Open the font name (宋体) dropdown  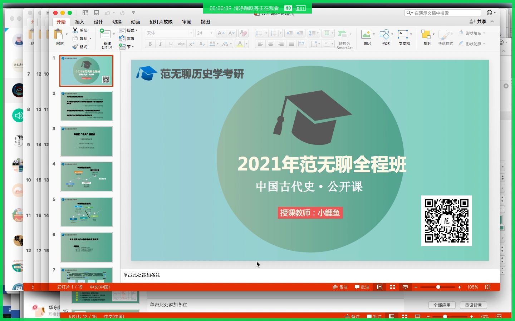[x=191, y=33]
